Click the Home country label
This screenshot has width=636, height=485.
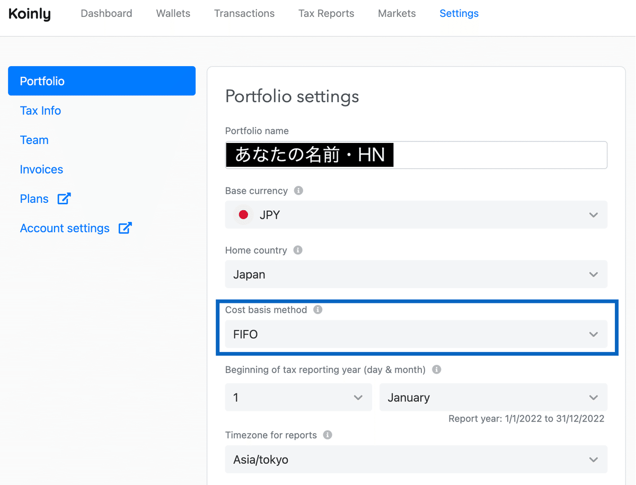click(256, 250)
